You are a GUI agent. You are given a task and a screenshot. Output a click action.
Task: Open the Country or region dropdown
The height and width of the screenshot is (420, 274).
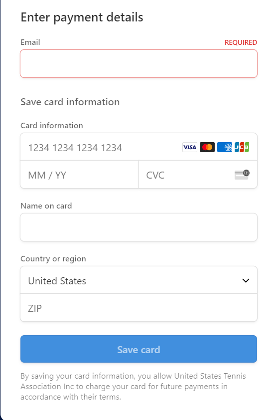pyautogui.click(x=138, y=280)
